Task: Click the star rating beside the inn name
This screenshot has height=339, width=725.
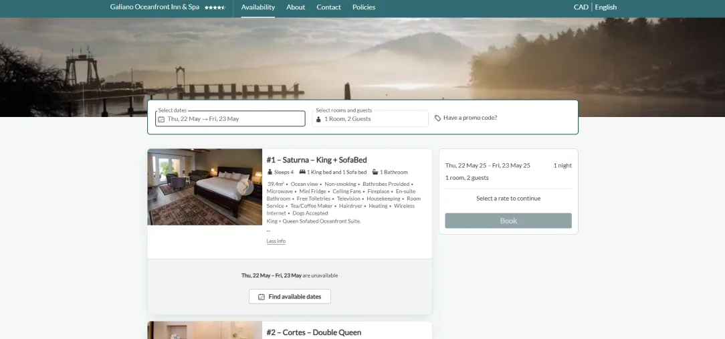Action: coord(215,7)
